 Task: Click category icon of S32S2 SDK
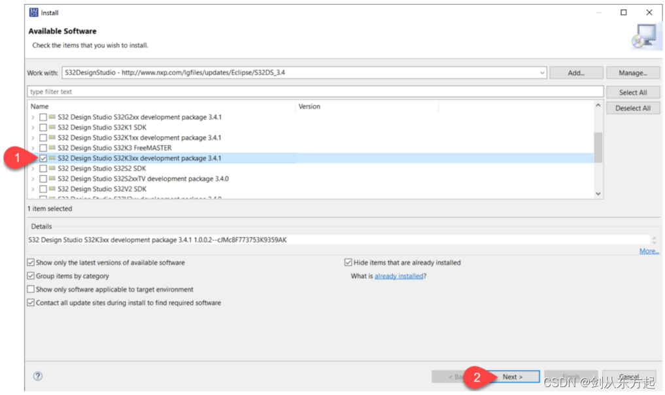52,168
